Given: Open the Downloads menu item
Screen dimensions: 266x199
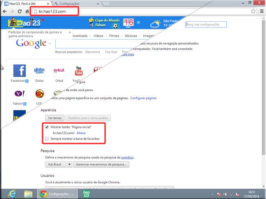Looking at the screenshot, I should [x=79, y=36].
